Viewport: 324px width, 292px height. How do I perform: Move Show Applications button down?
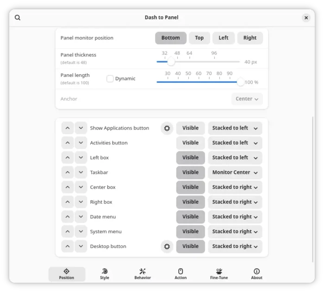point(81,128)
